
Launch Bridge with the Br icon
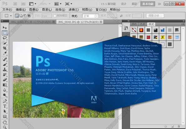tap(15, 4)
